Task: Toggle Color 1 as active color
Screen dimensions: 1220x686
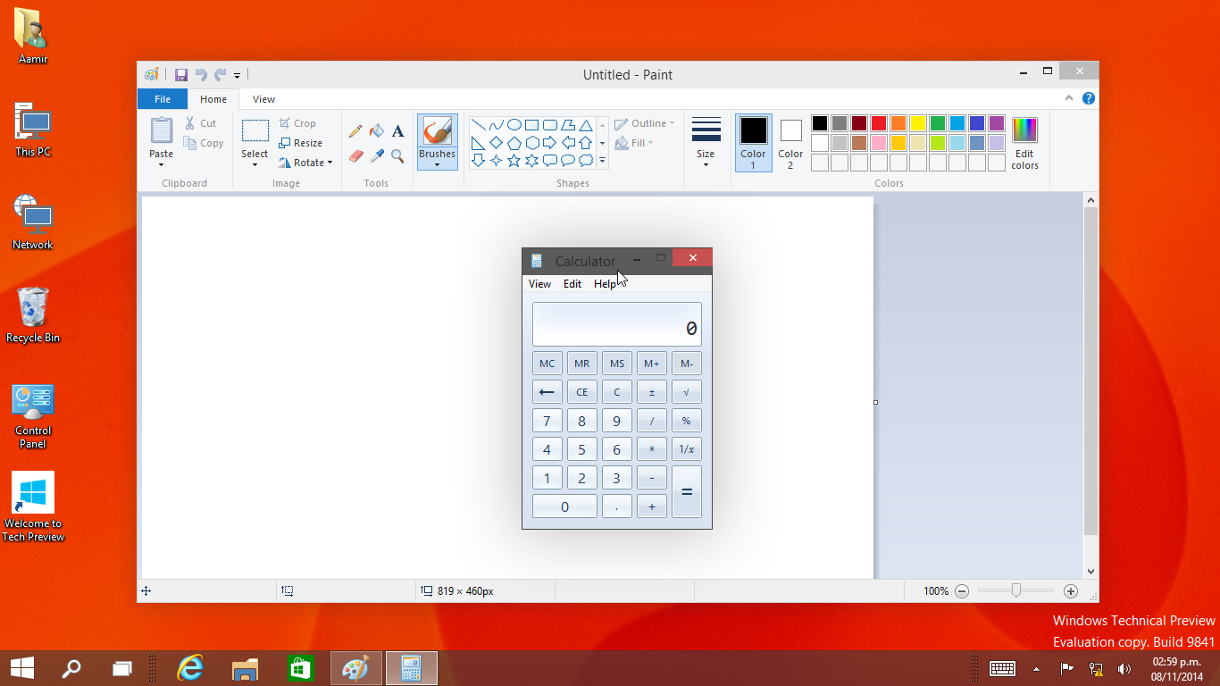Action: (753, 143)
